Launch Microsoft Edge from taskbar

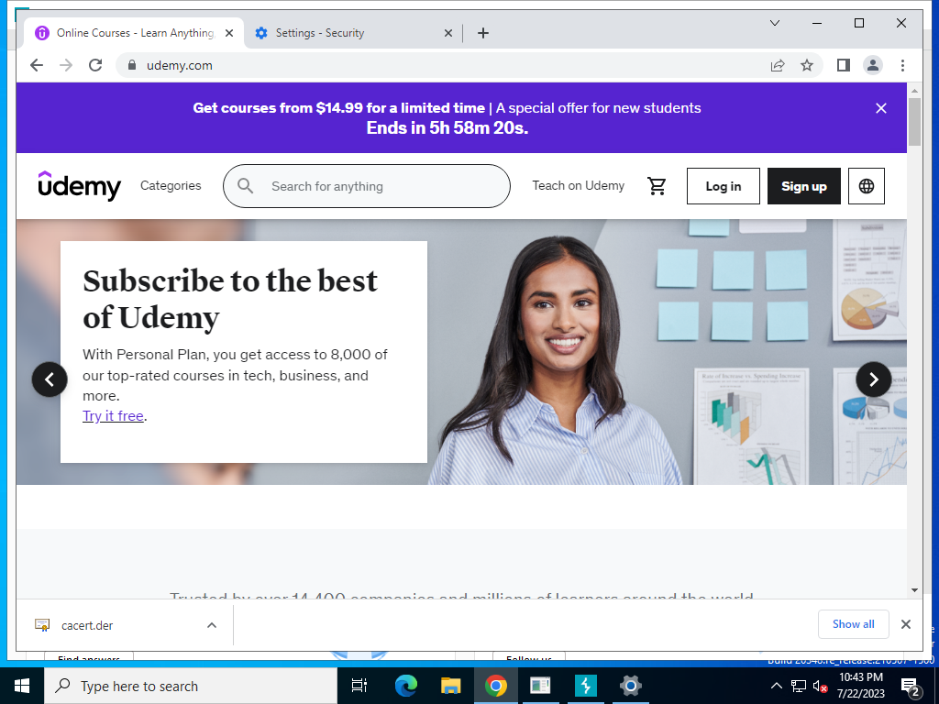pos(405,686)
